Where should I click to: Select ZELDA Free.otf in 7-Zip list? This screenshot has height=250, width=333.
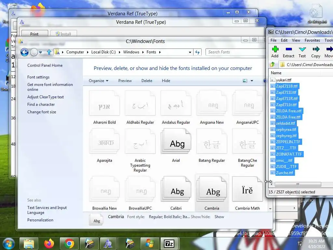289,111
